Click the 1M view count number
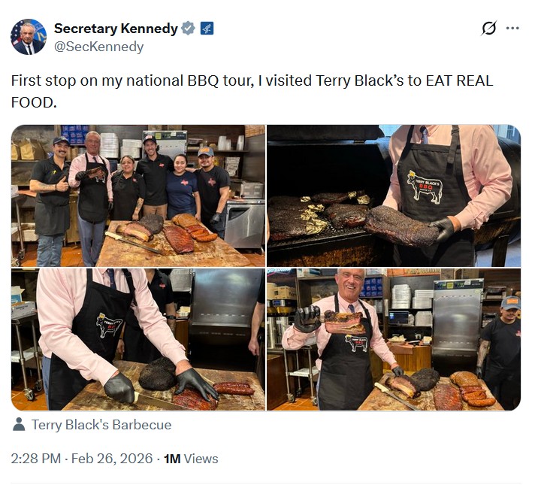Viewport: 535px width, 485px height. (x=172, y=458)
